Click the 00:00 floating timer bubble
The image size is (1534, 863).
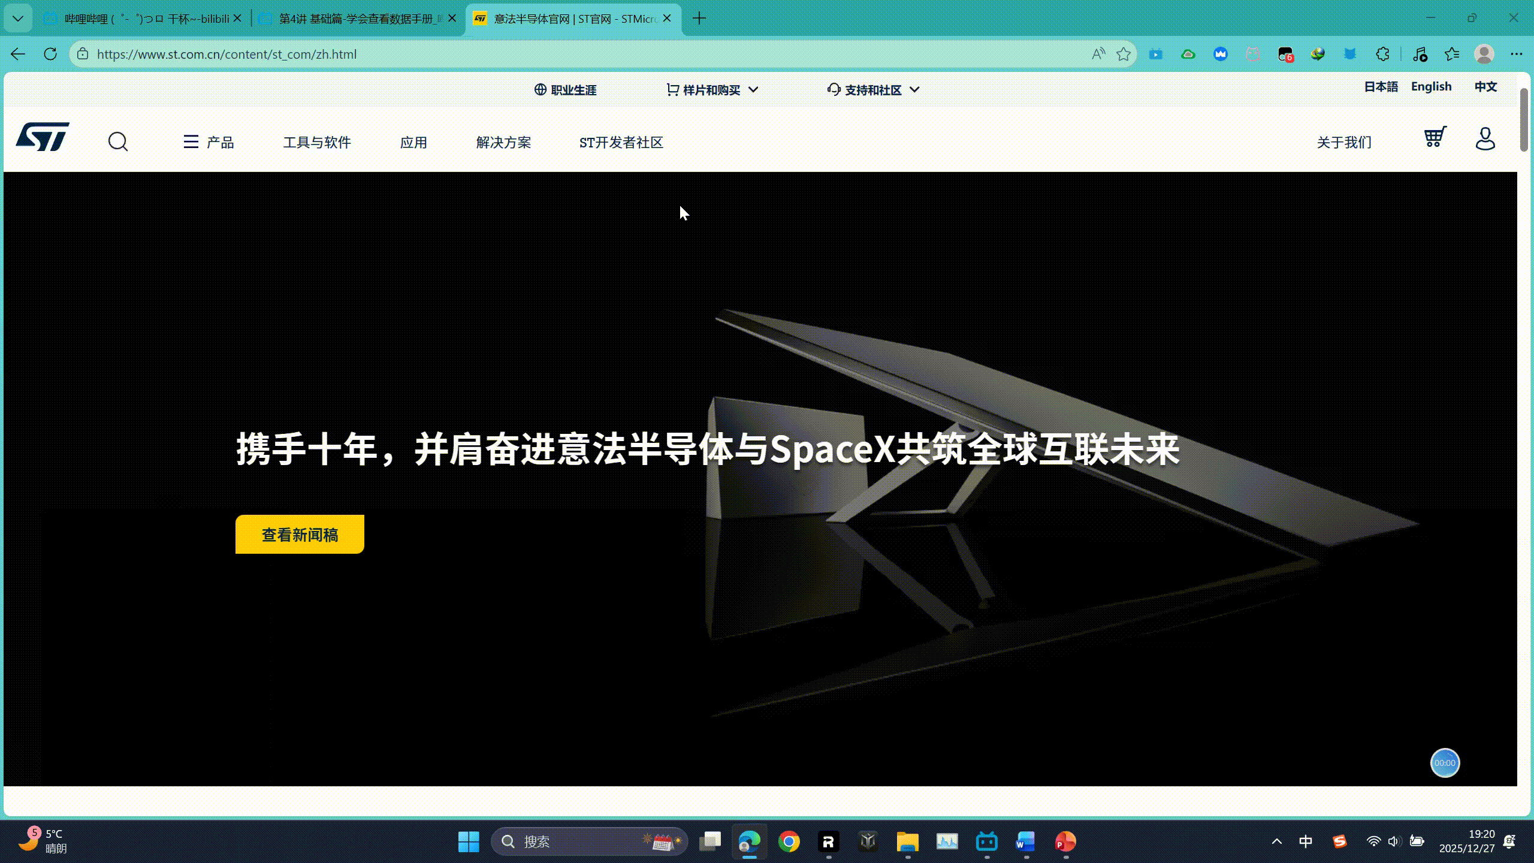[1445, 763]
